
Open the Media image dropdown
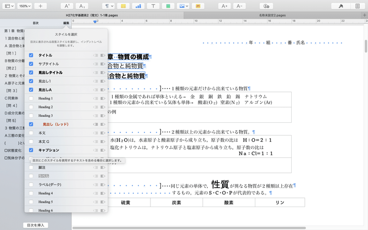(183, 6)
